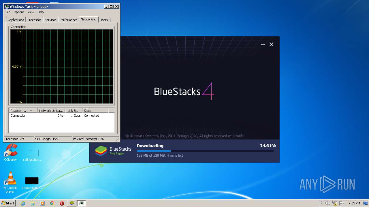Viewport: 369px width, 207px height.
Task: Open Windows Explorer folder icon on taskbar
Action: point(33,203)
